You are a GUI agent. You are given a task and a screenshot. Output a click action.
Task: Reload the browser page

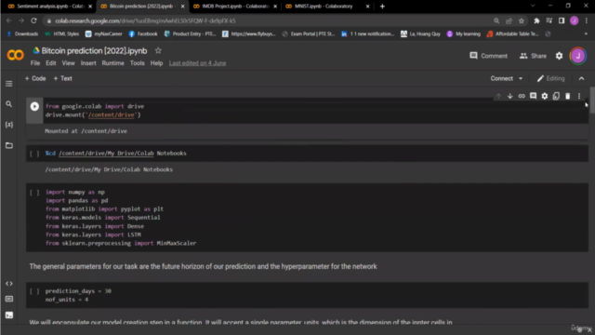33,20
